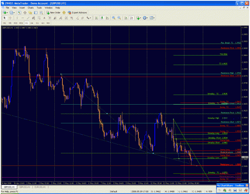This screenshot has width=250, height=194.
Task: Switch timeframe to H4
Action: (32, 23)
